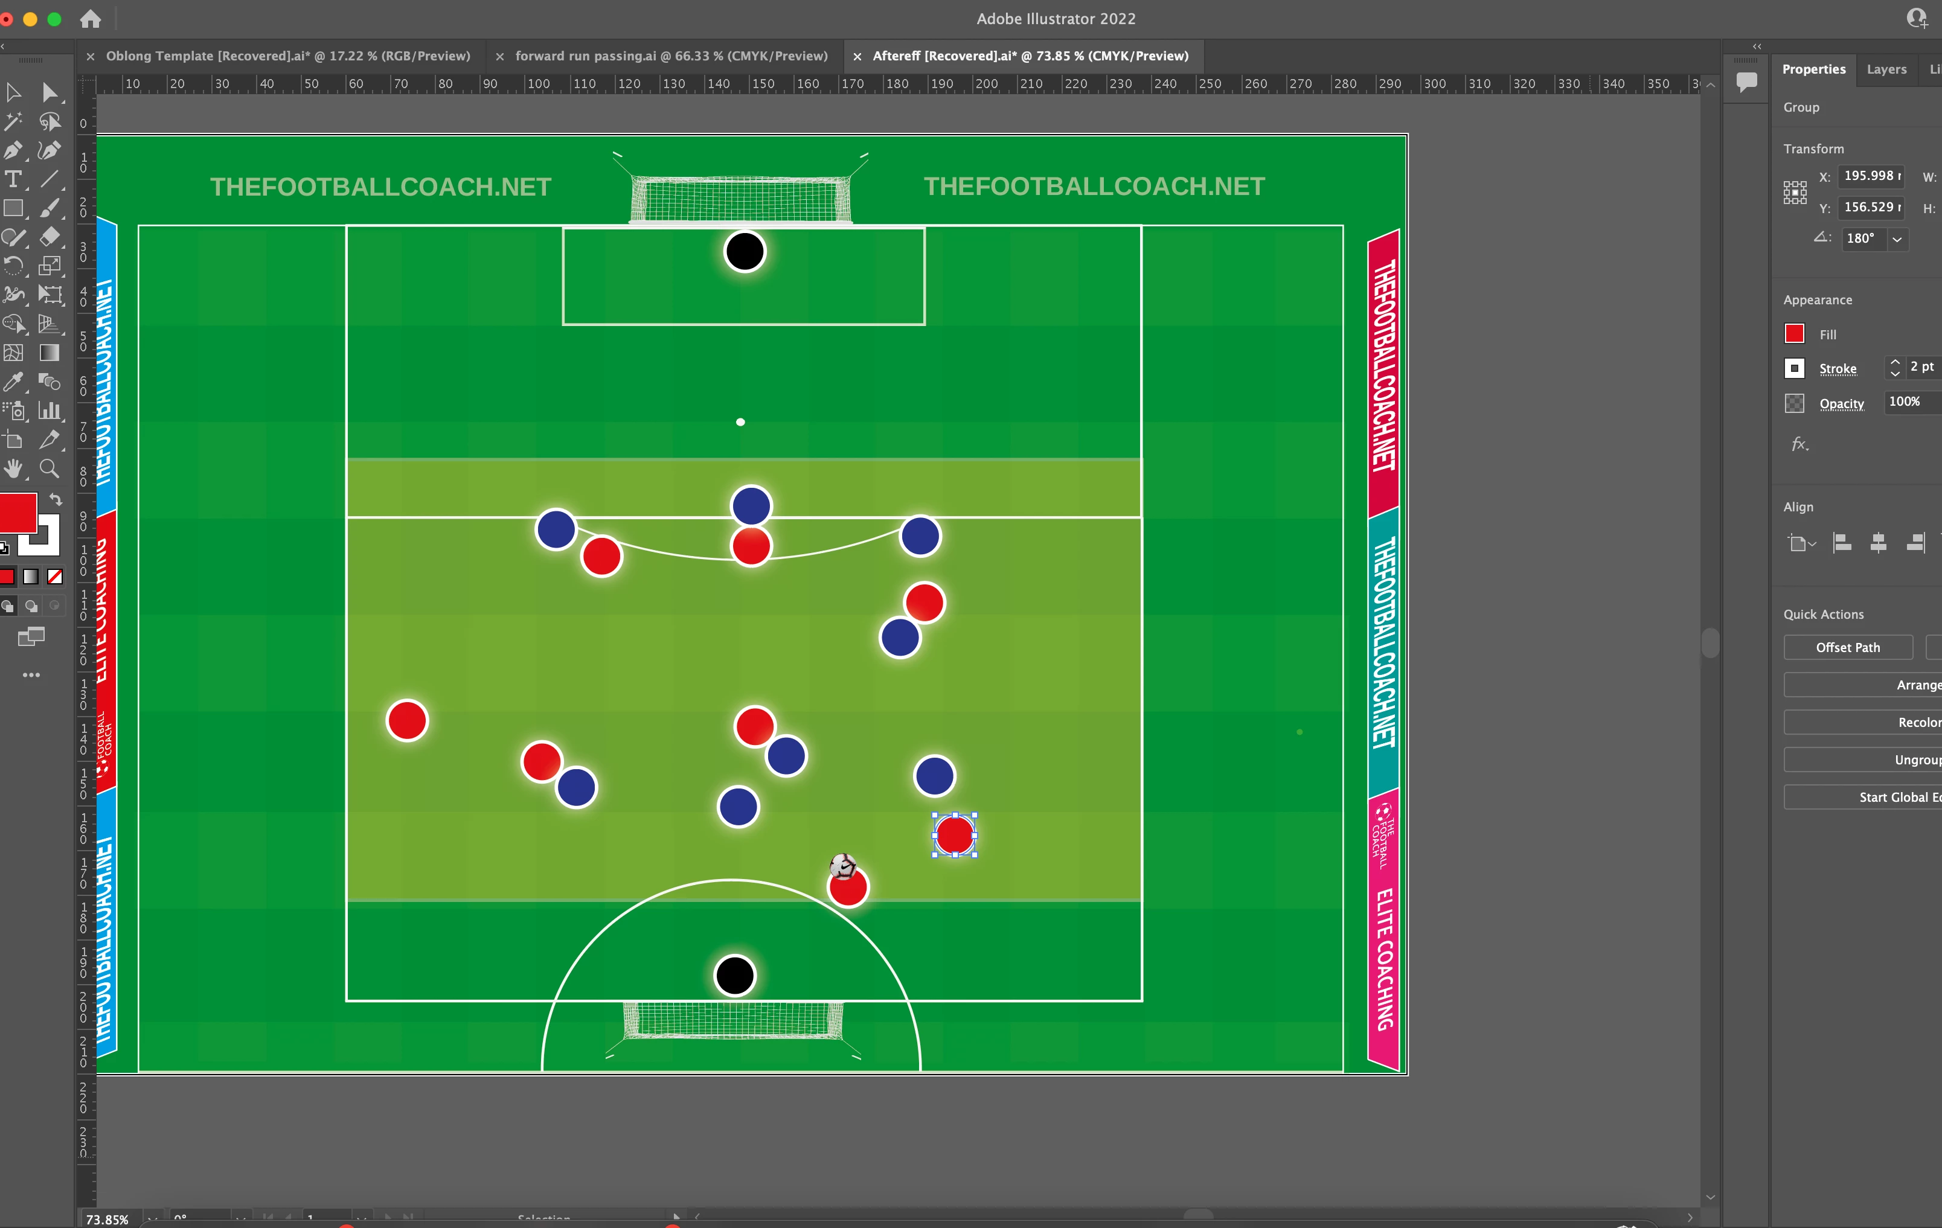
Task: Open the rotation angle dropdown
Action: click(1898, 238)
